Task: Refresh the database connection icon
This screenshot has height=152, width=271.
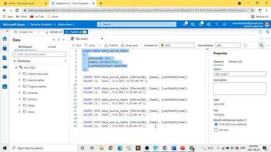Action: pyautogui.click(x=246, y=45)
